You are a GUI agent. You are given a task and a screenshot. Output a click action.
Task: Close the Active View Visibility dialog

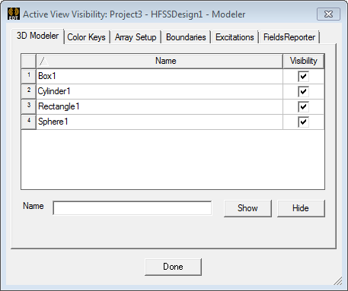[x=328, y=14]
